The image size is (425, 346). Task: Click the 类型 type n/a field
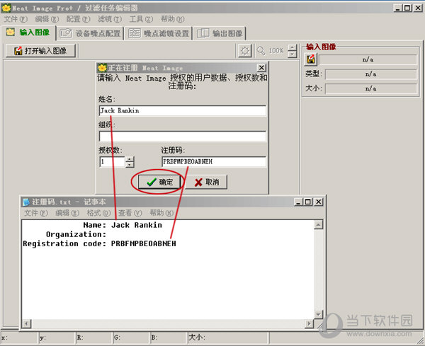[370, 74]
